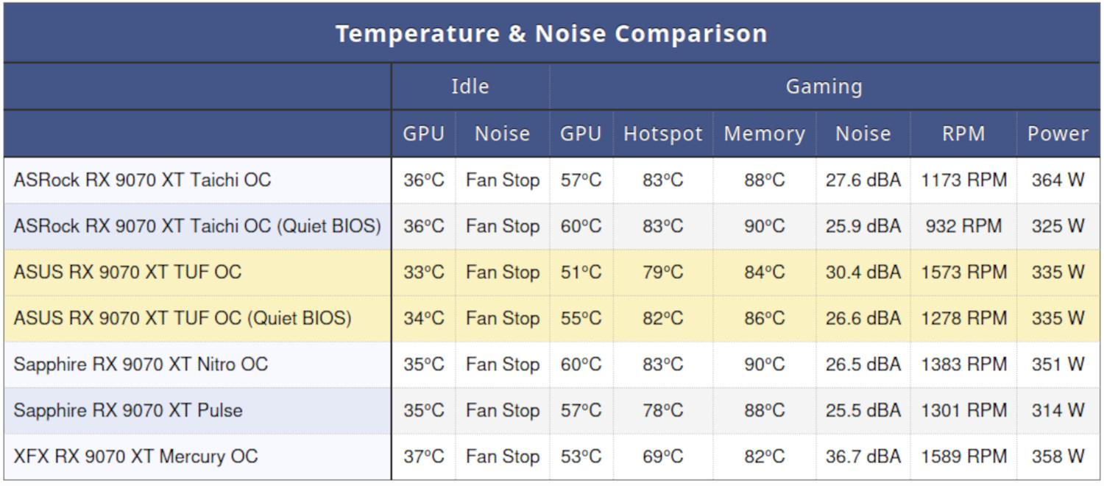Click the Power column header
This screenshot has width=1104, height=486.
(x=1058, y=133)
